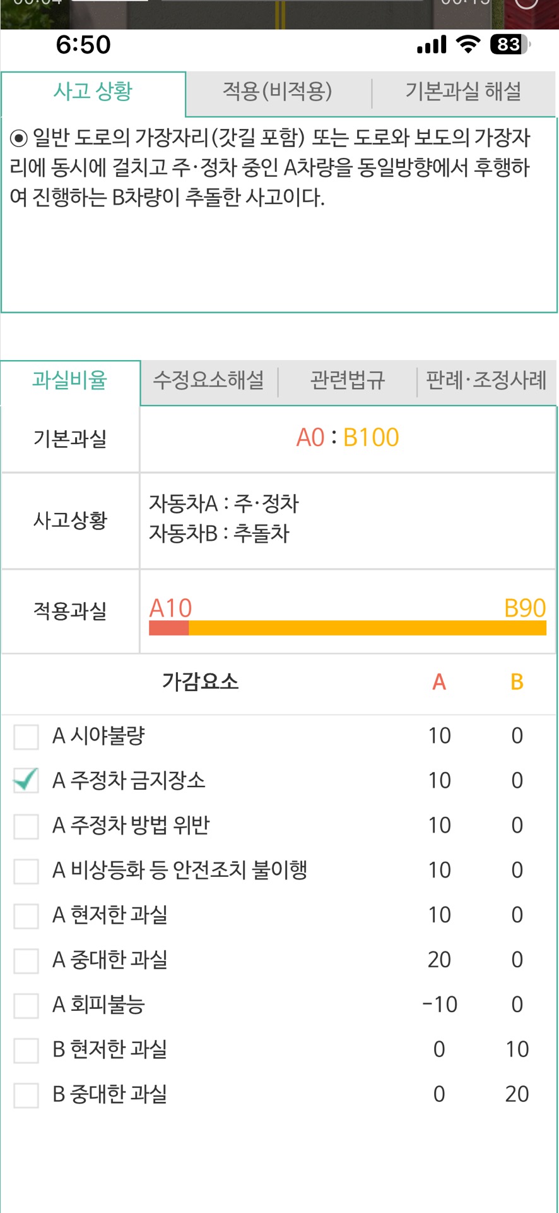
Task: Click the A10/B90 fault ratio bar
Action: tap(348, 627)
